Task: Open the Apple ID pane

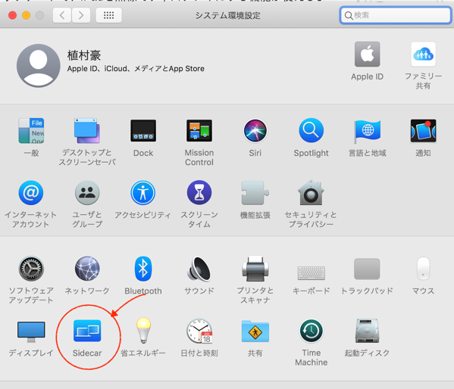Action: [x=367, y=54]
